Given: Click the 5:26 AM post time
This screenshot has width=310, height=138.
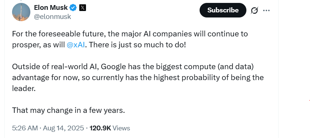Looking at the screenshot, I should point(25,128).
